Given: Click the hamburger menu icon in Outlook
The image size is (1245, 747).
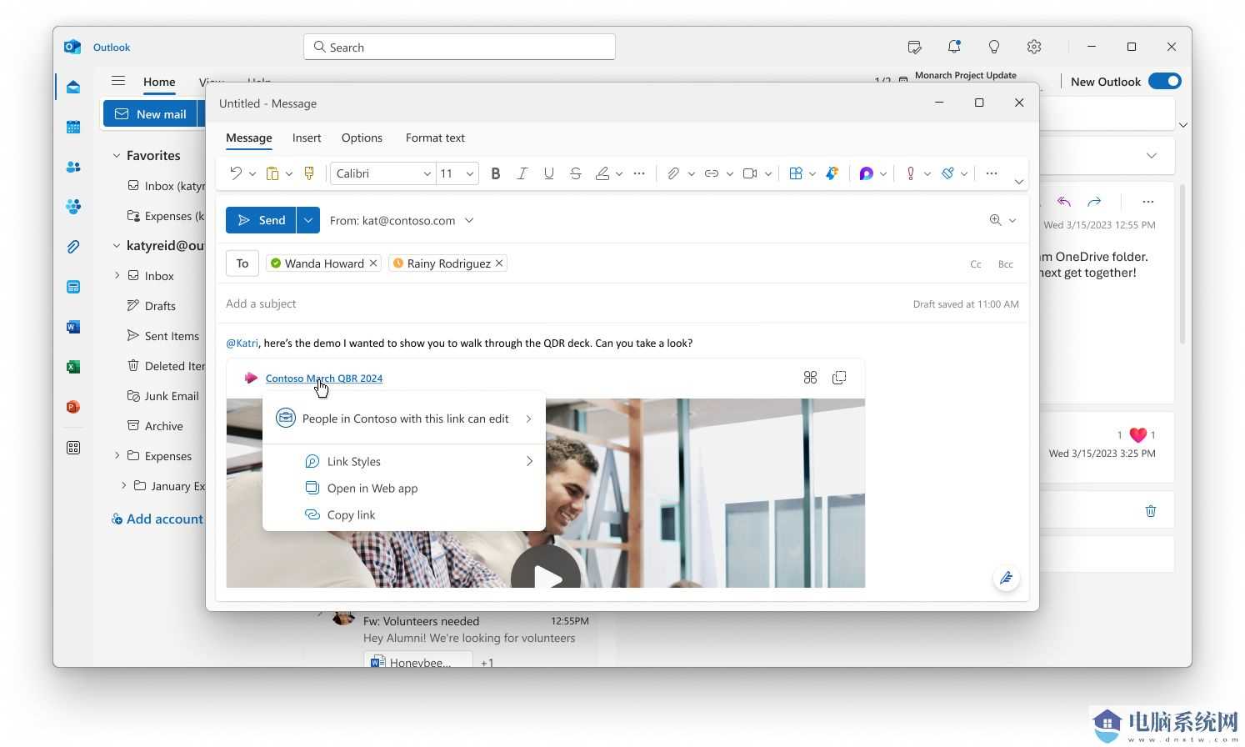Looking at the screenshot, I should (x=118, y=81).
